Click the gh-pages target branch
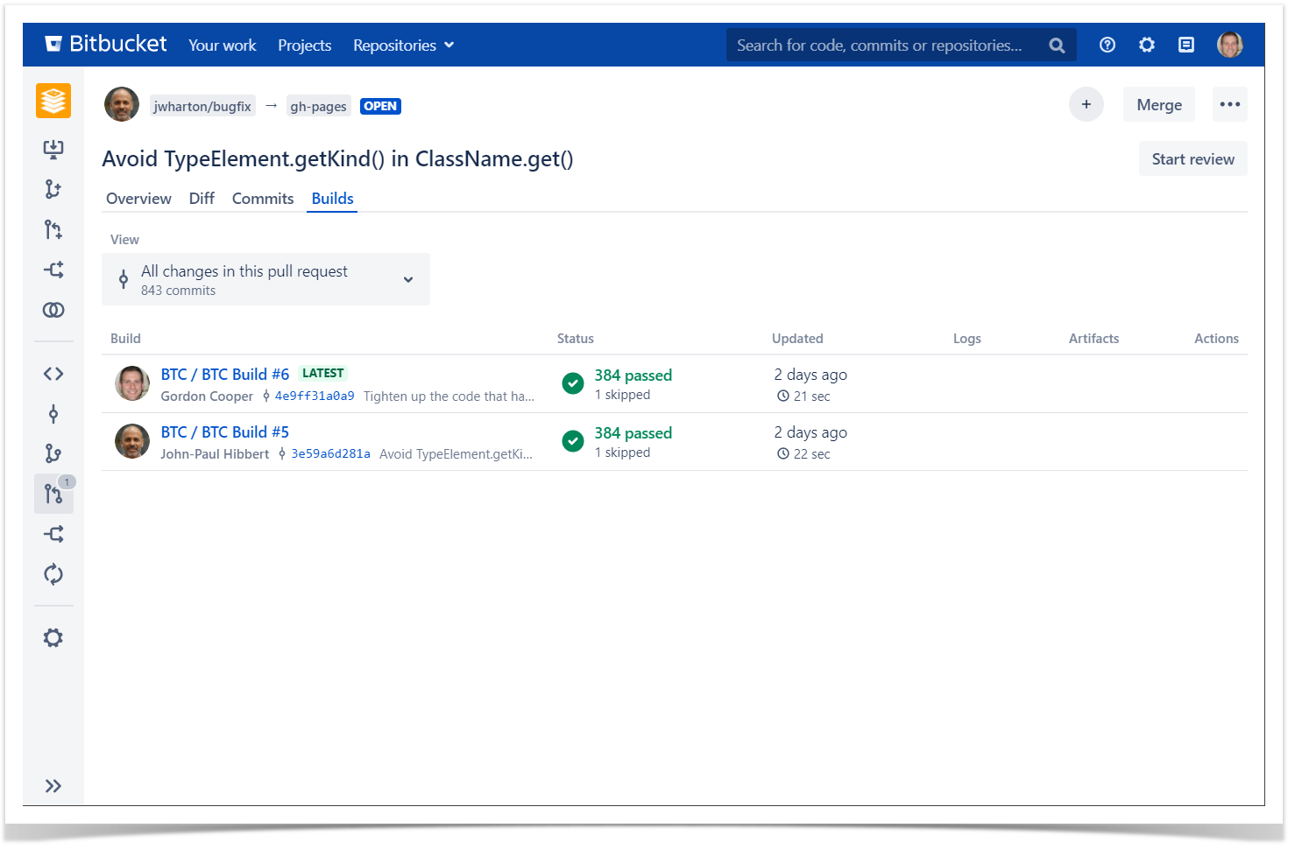This screenshot has width=1295, height=849. tap(319, 106)
